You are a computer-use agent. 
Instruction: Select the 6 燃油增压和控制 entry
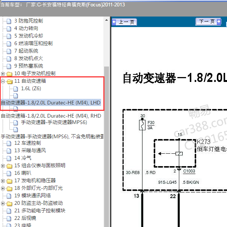[x=33, y=44]
